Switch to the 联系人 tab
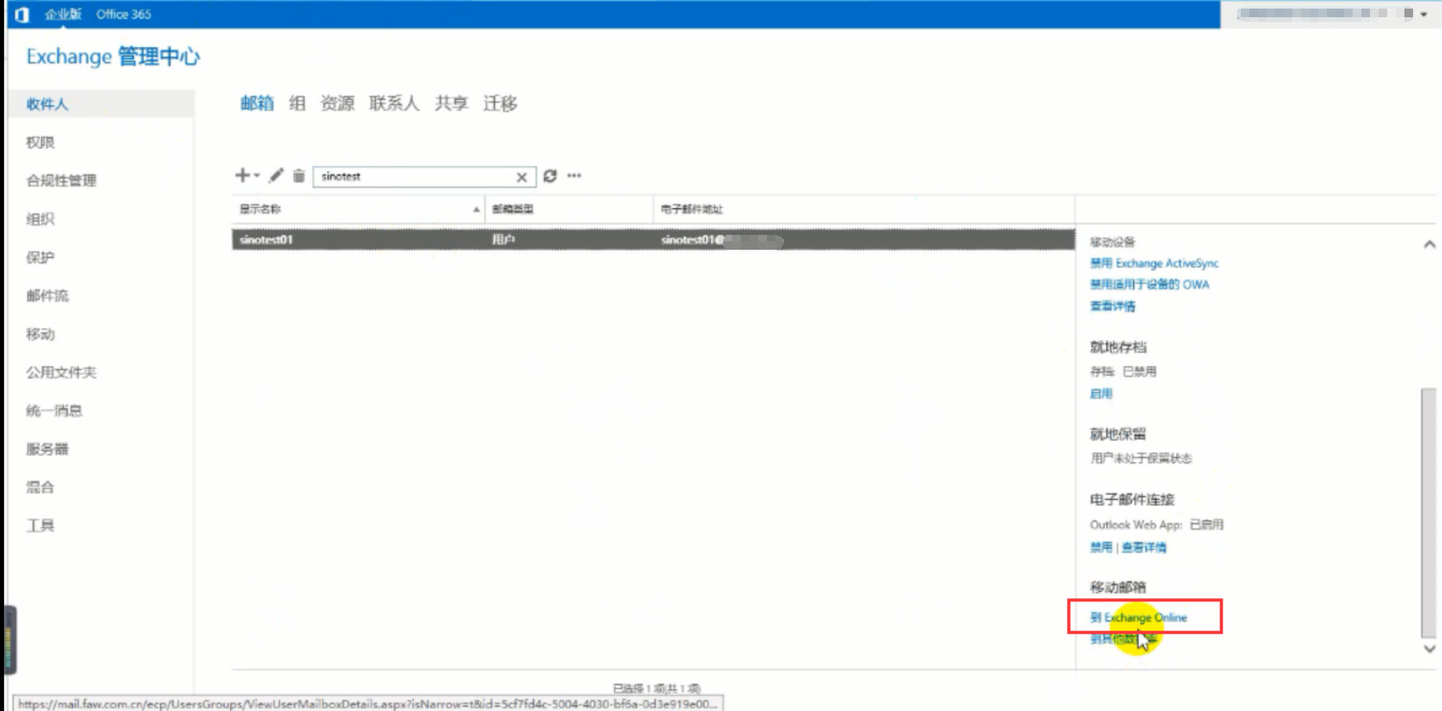Image resolution: width=1442 pixels, height=711 pixels. click(394, 103)
